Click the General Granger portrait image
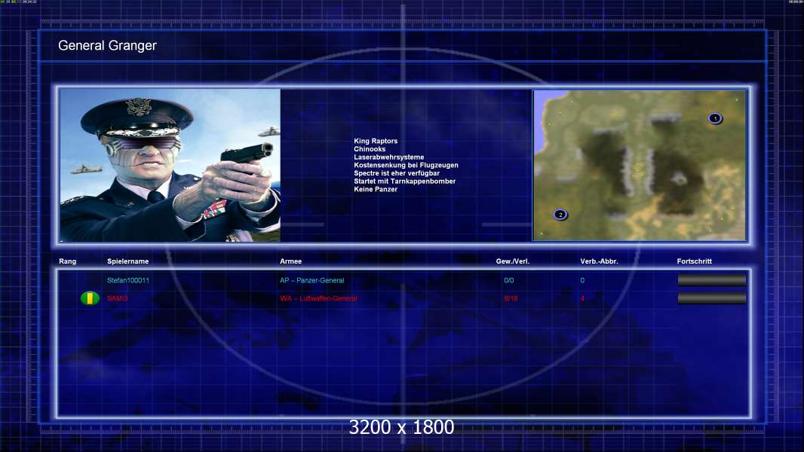The height and width of the screenshot is (452, 804). pyautogui.click(x=170, y=165)
